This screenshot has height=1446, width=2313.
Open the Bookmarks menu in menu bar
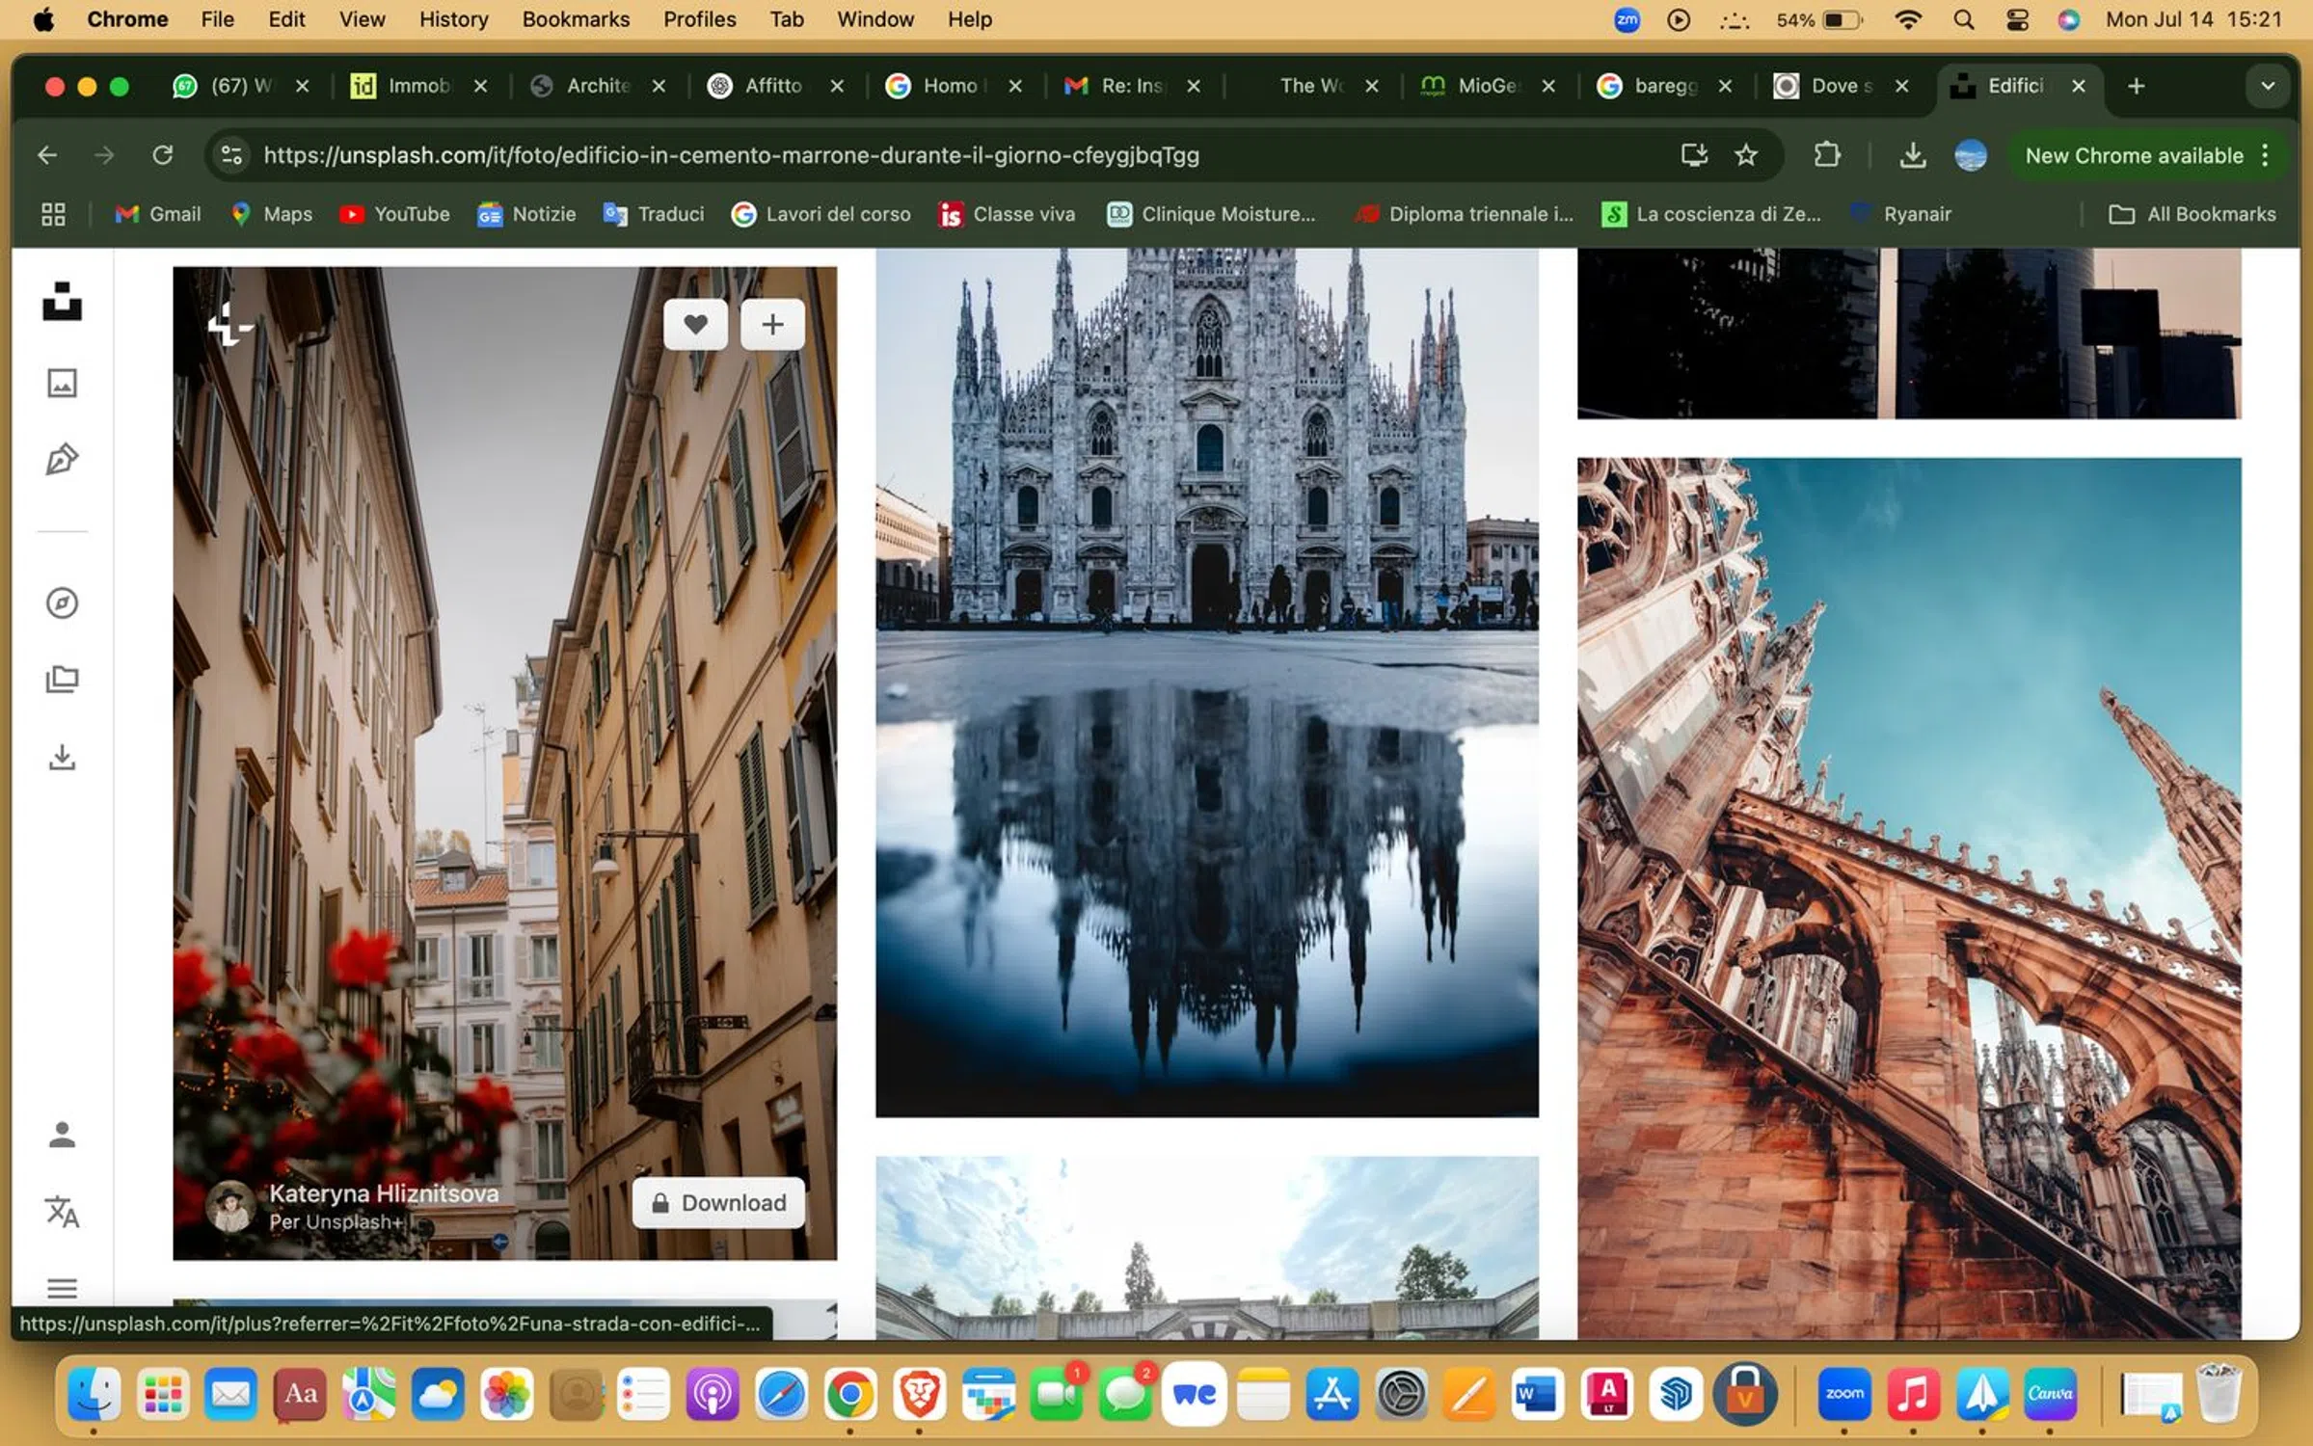pyautogui.click(x=576, y=19)
